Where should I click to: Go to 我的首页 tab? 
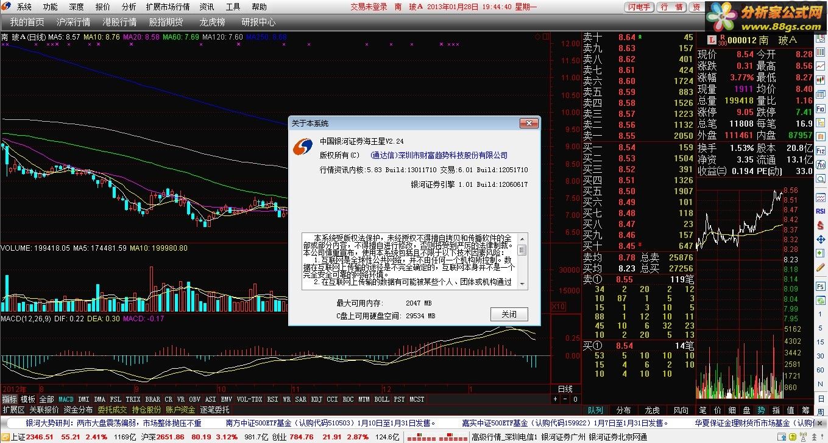27,22
